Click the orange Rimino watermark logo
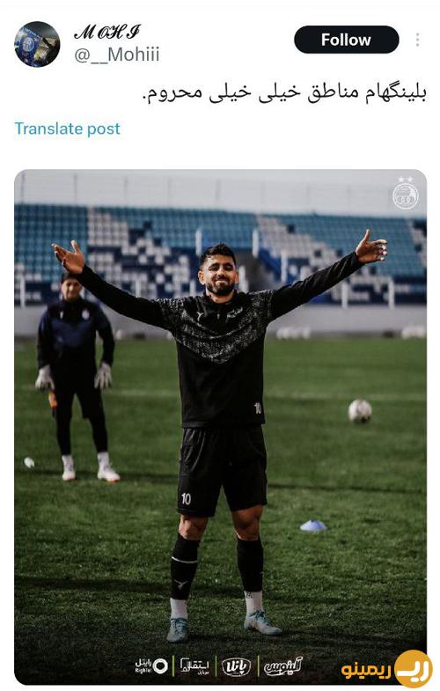Image resolution: width=440 pixels, height=691 pixels. 386,669
